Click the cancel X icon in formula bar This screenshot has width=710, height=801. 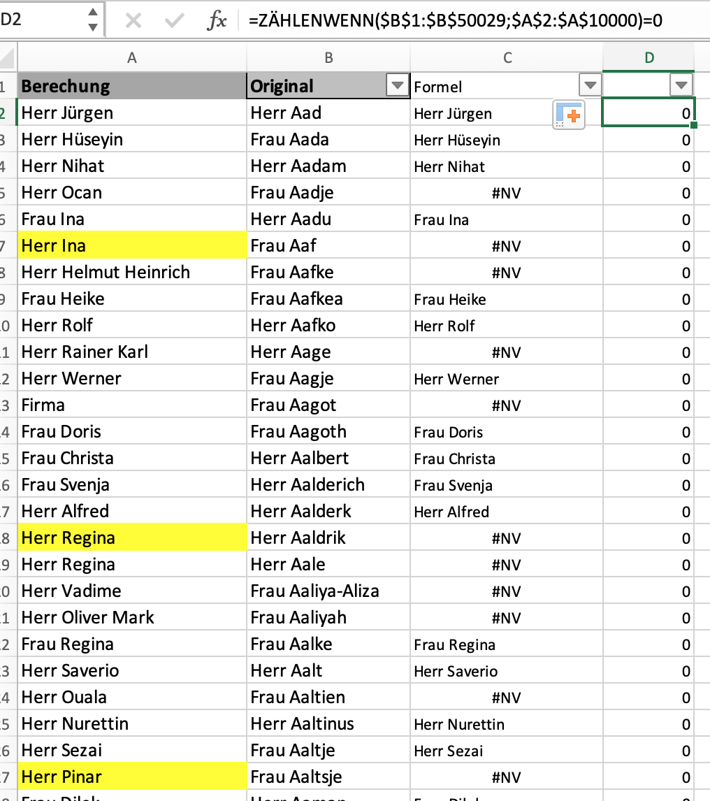(x=133, y=21)
